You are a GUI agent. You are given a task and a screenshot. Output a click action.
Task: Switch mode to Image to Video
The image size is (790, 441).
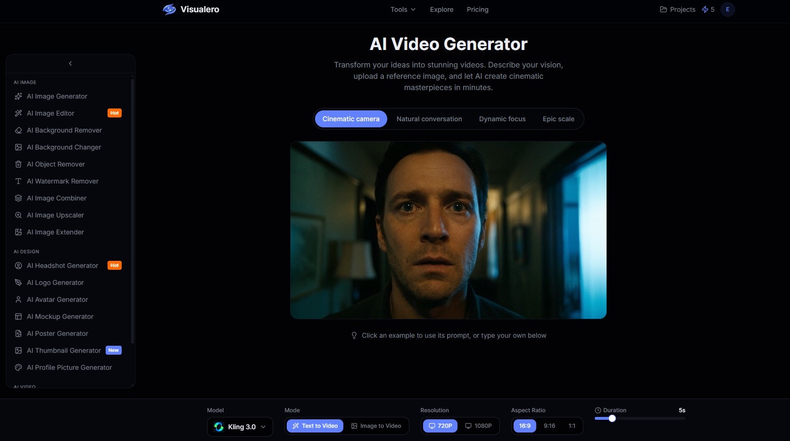pos(377,425)
